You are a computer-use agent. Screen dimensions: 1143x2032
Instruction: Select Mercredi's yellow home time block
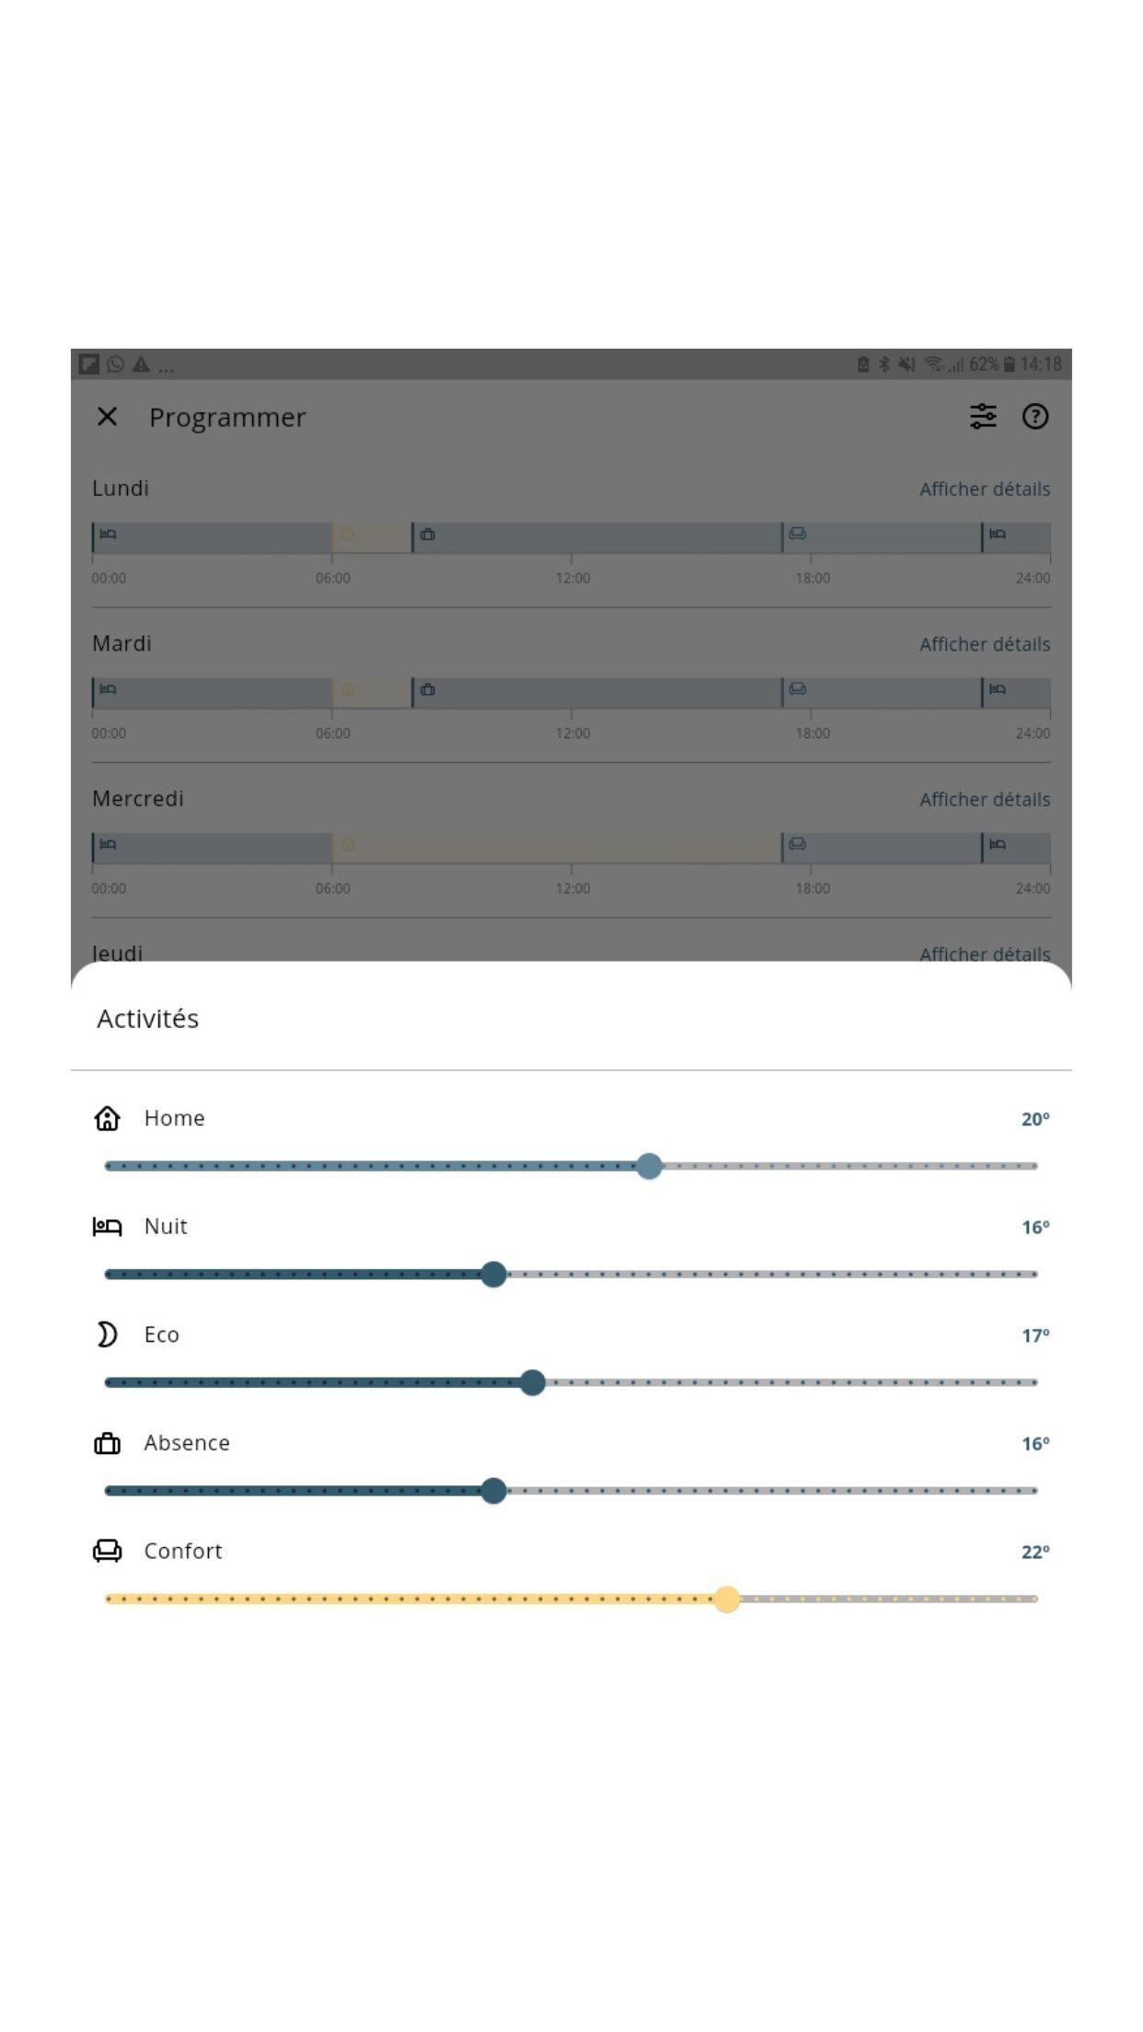(x=556, y=848)
